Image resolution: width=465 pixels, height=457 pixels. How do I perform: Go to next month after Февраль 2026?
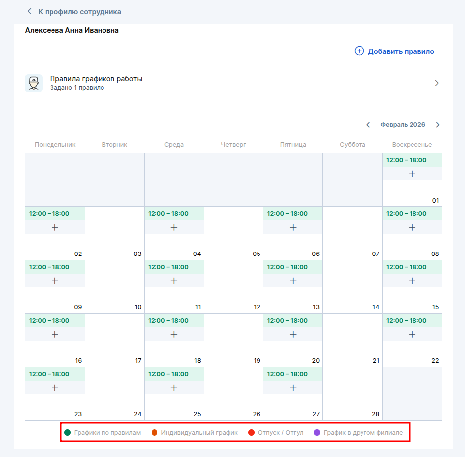[437, 125]
